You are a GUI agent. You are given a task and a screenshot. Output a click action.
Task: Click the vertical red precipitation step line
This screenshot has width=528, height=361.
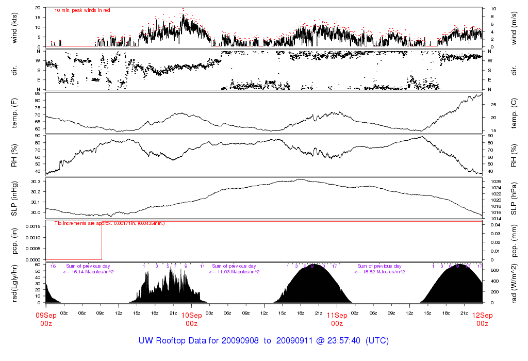pos(102,240)
